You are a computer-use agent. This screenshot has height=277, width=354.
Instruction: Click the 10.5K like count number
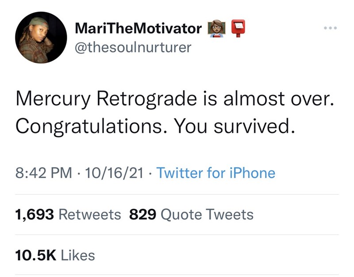coord(35,255)
